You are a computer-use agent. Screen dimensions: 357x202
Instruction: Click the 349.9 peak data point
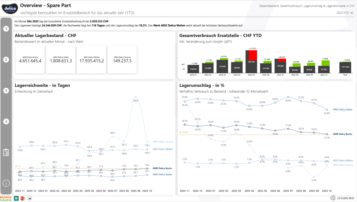pos(136,97)
